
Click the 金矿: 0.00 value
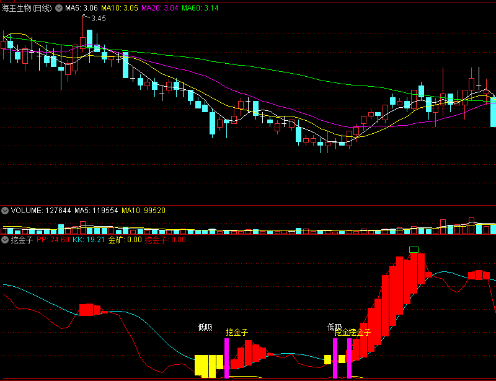tap(125, 240)
